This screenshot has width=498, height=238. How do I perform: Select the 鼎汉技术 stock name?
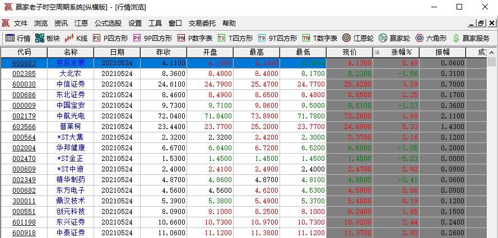tap(71, 201)
